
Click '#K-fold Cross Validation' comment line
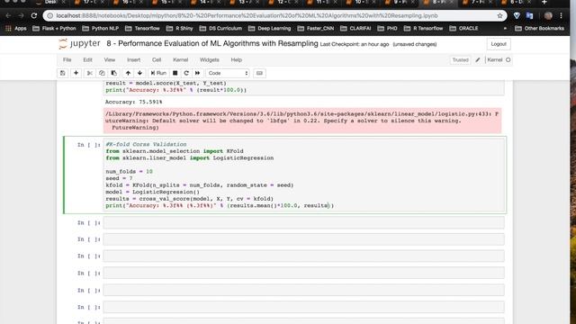(146, 144)
